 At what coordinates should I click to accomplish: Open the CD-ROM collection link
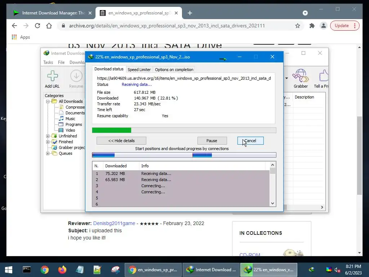coord(250,255)
